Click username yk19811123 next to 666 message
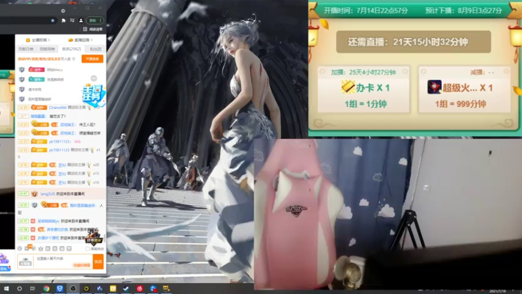The image size is (522, 294). pos(59,141)
